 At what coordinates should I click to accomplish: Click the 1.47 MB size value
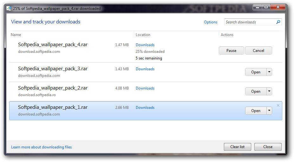click(122, 45)
